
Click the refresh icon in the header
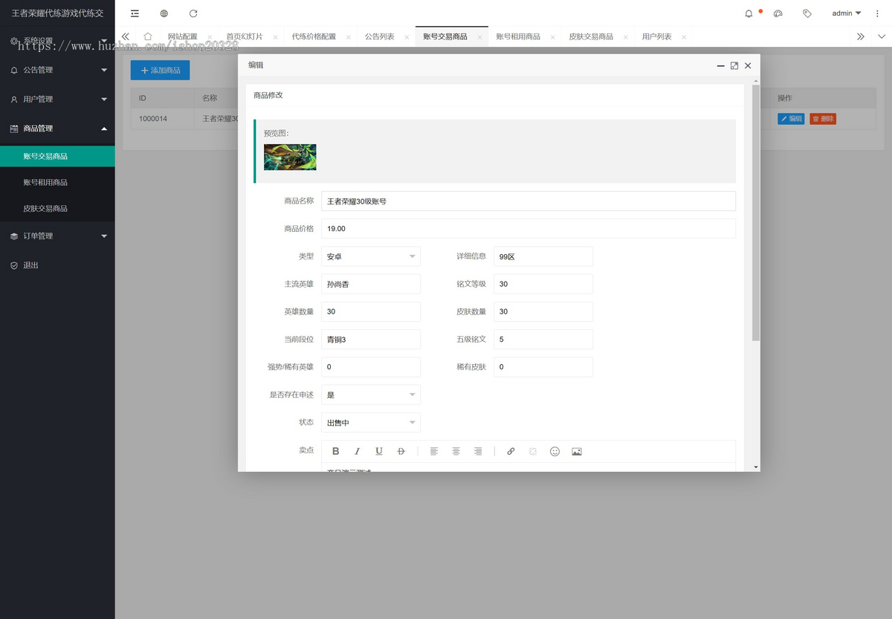pos(193,13)
